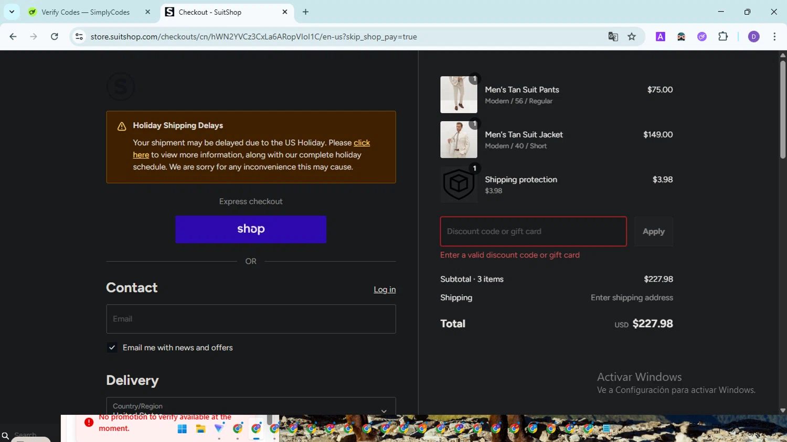Close the 'Checkout - SuitShop' tab
Image resolution: width=787 pixels, height=442 pixels.
[285, 12]
